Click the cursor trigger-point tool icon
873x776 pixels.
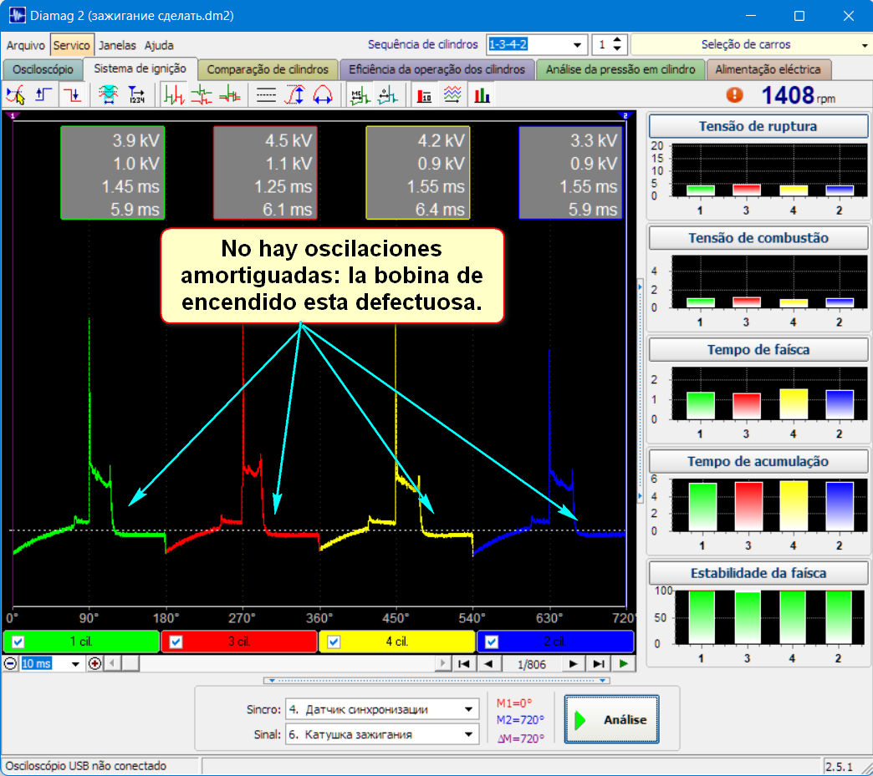point(16,95)
